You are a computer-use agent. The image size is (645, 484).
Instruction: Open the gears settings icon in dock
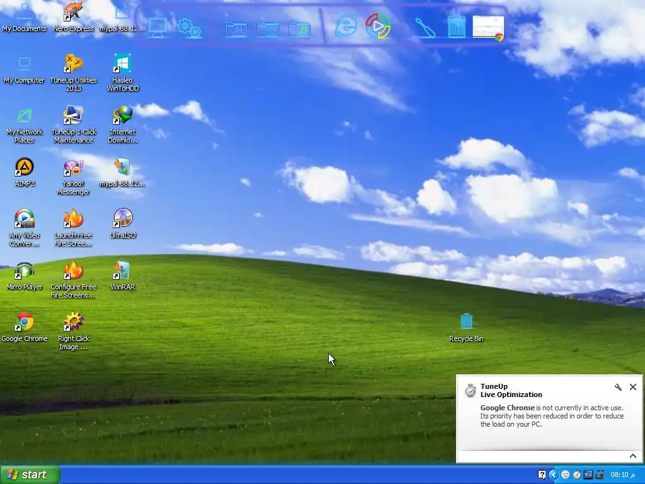189,28
